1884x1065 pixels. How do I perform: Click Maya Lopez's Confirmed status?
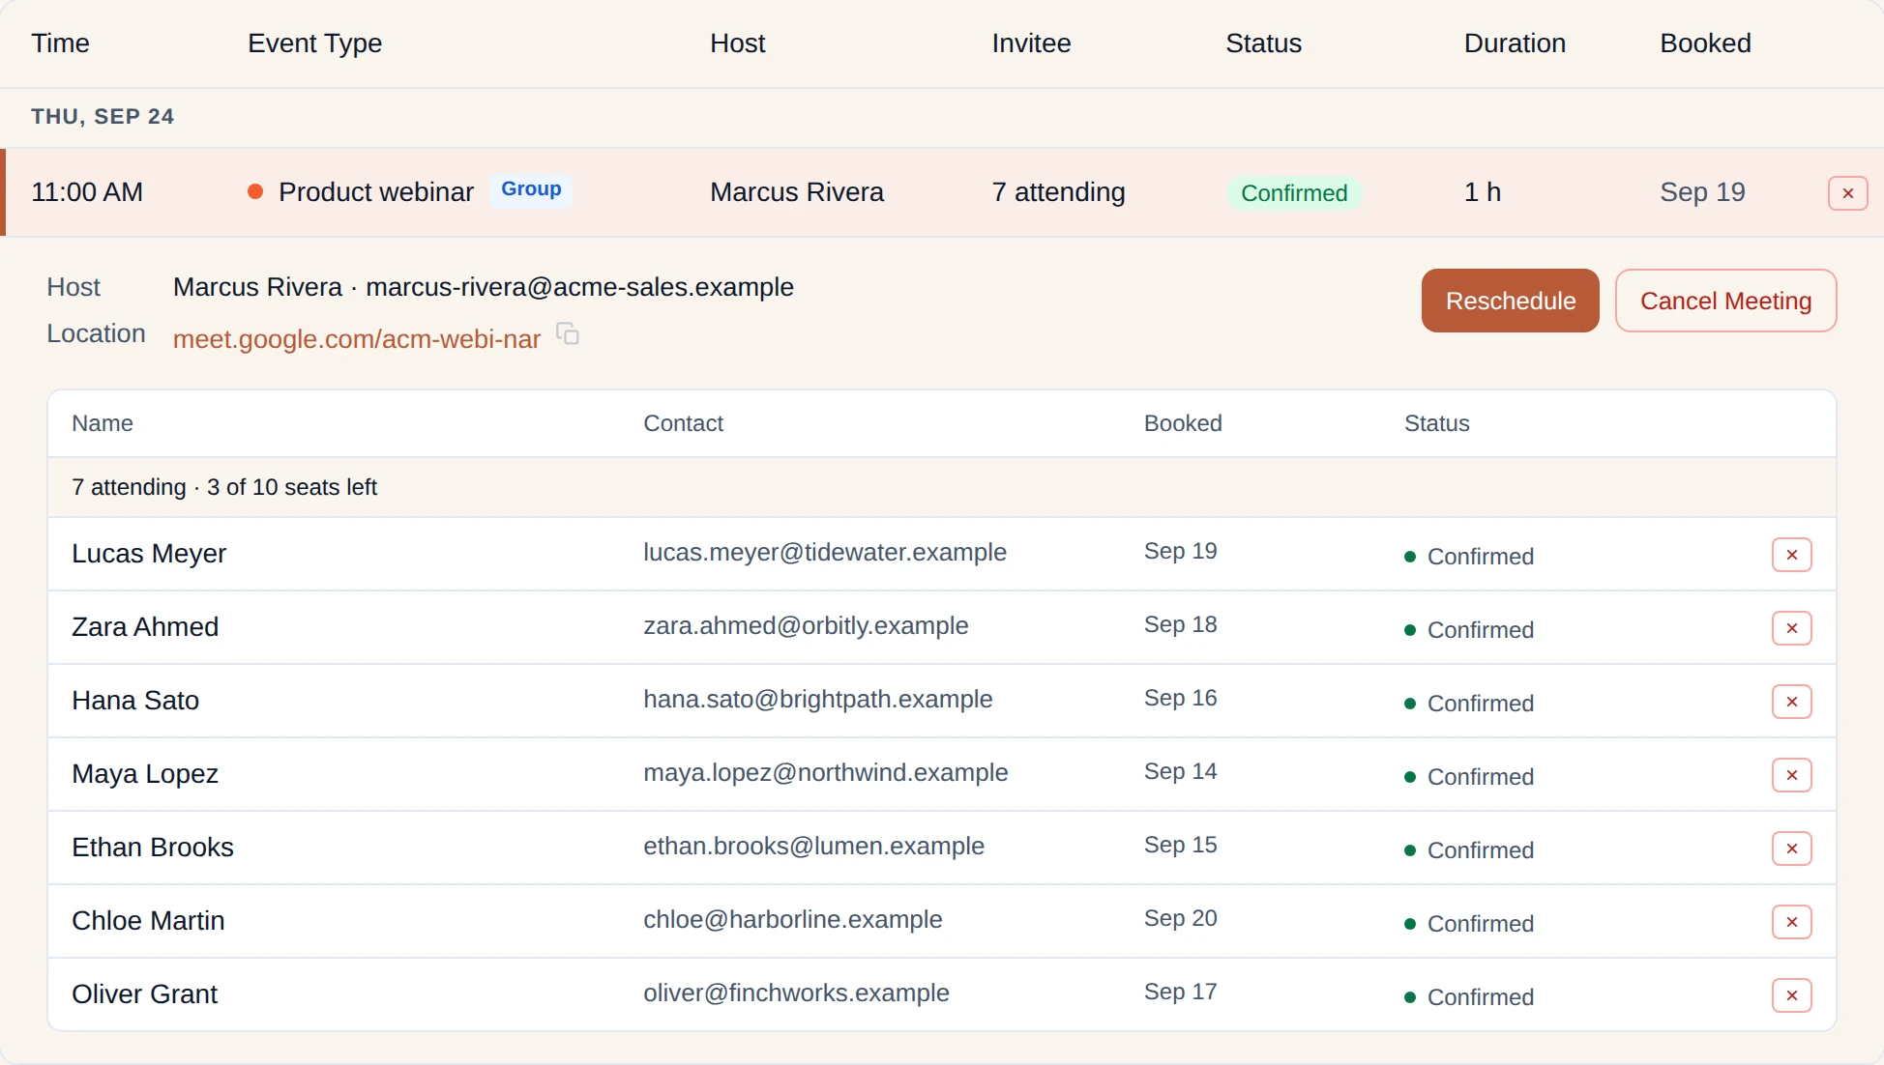click(1469, 777)
